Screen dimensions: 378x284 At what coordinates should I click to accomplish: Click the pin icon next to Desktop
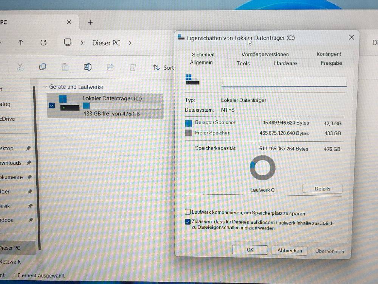(28, 148)
